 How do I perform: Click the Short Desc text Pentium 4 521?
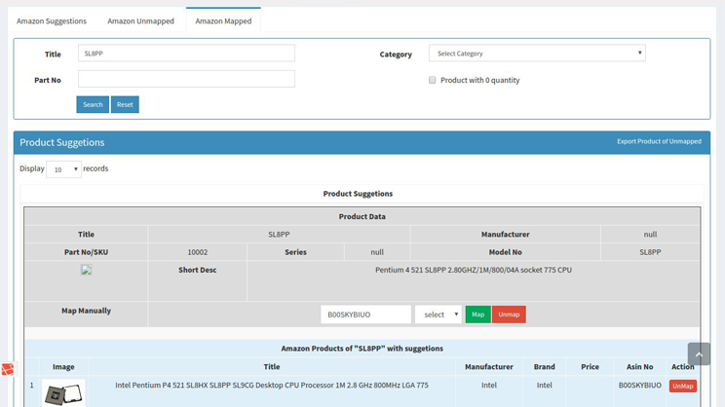474,270
